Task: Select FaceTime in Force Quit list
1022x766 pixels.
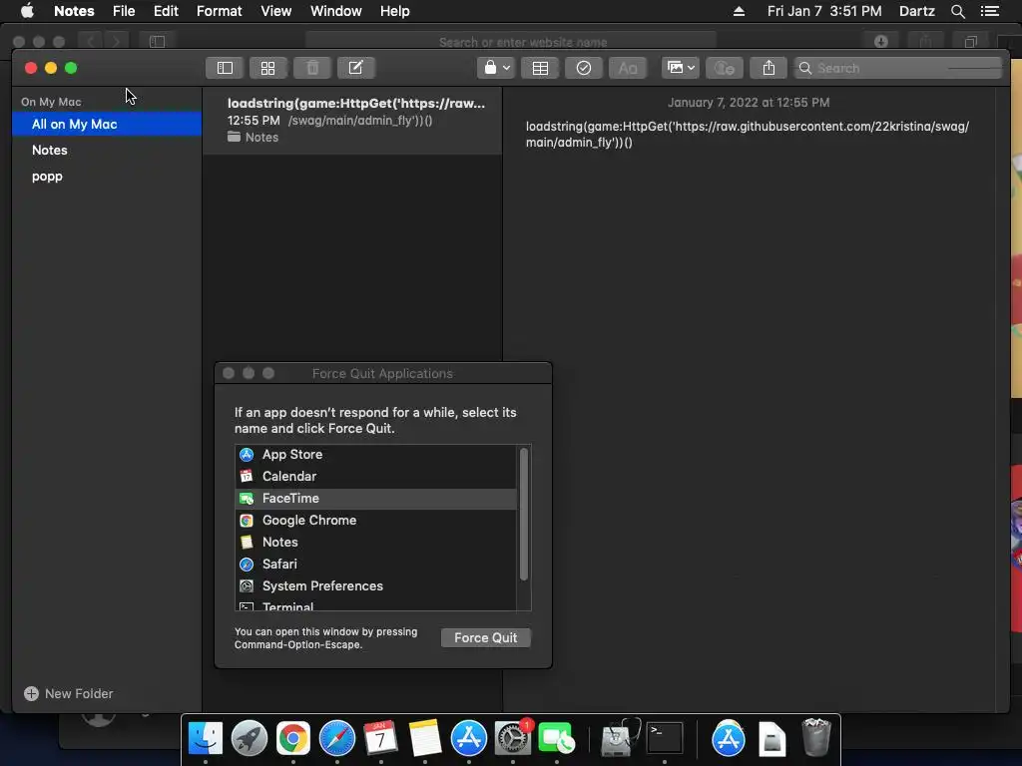Action: (x=376, y=499)
